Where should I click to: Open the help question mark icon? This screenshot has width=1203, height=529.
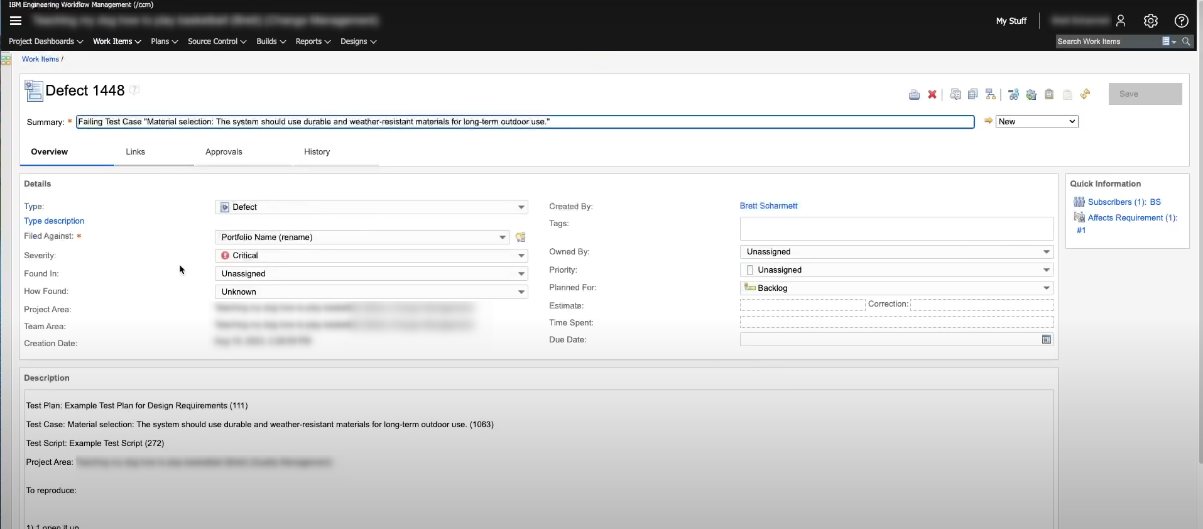(1181, 21)
